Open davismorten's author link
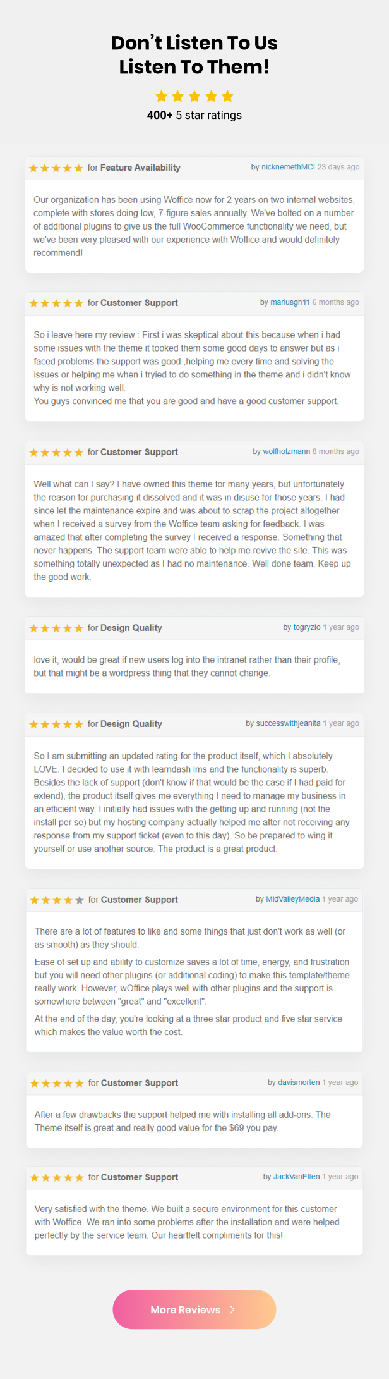The height and width of the screenshot is (1379, 389). click(299, 1082)
